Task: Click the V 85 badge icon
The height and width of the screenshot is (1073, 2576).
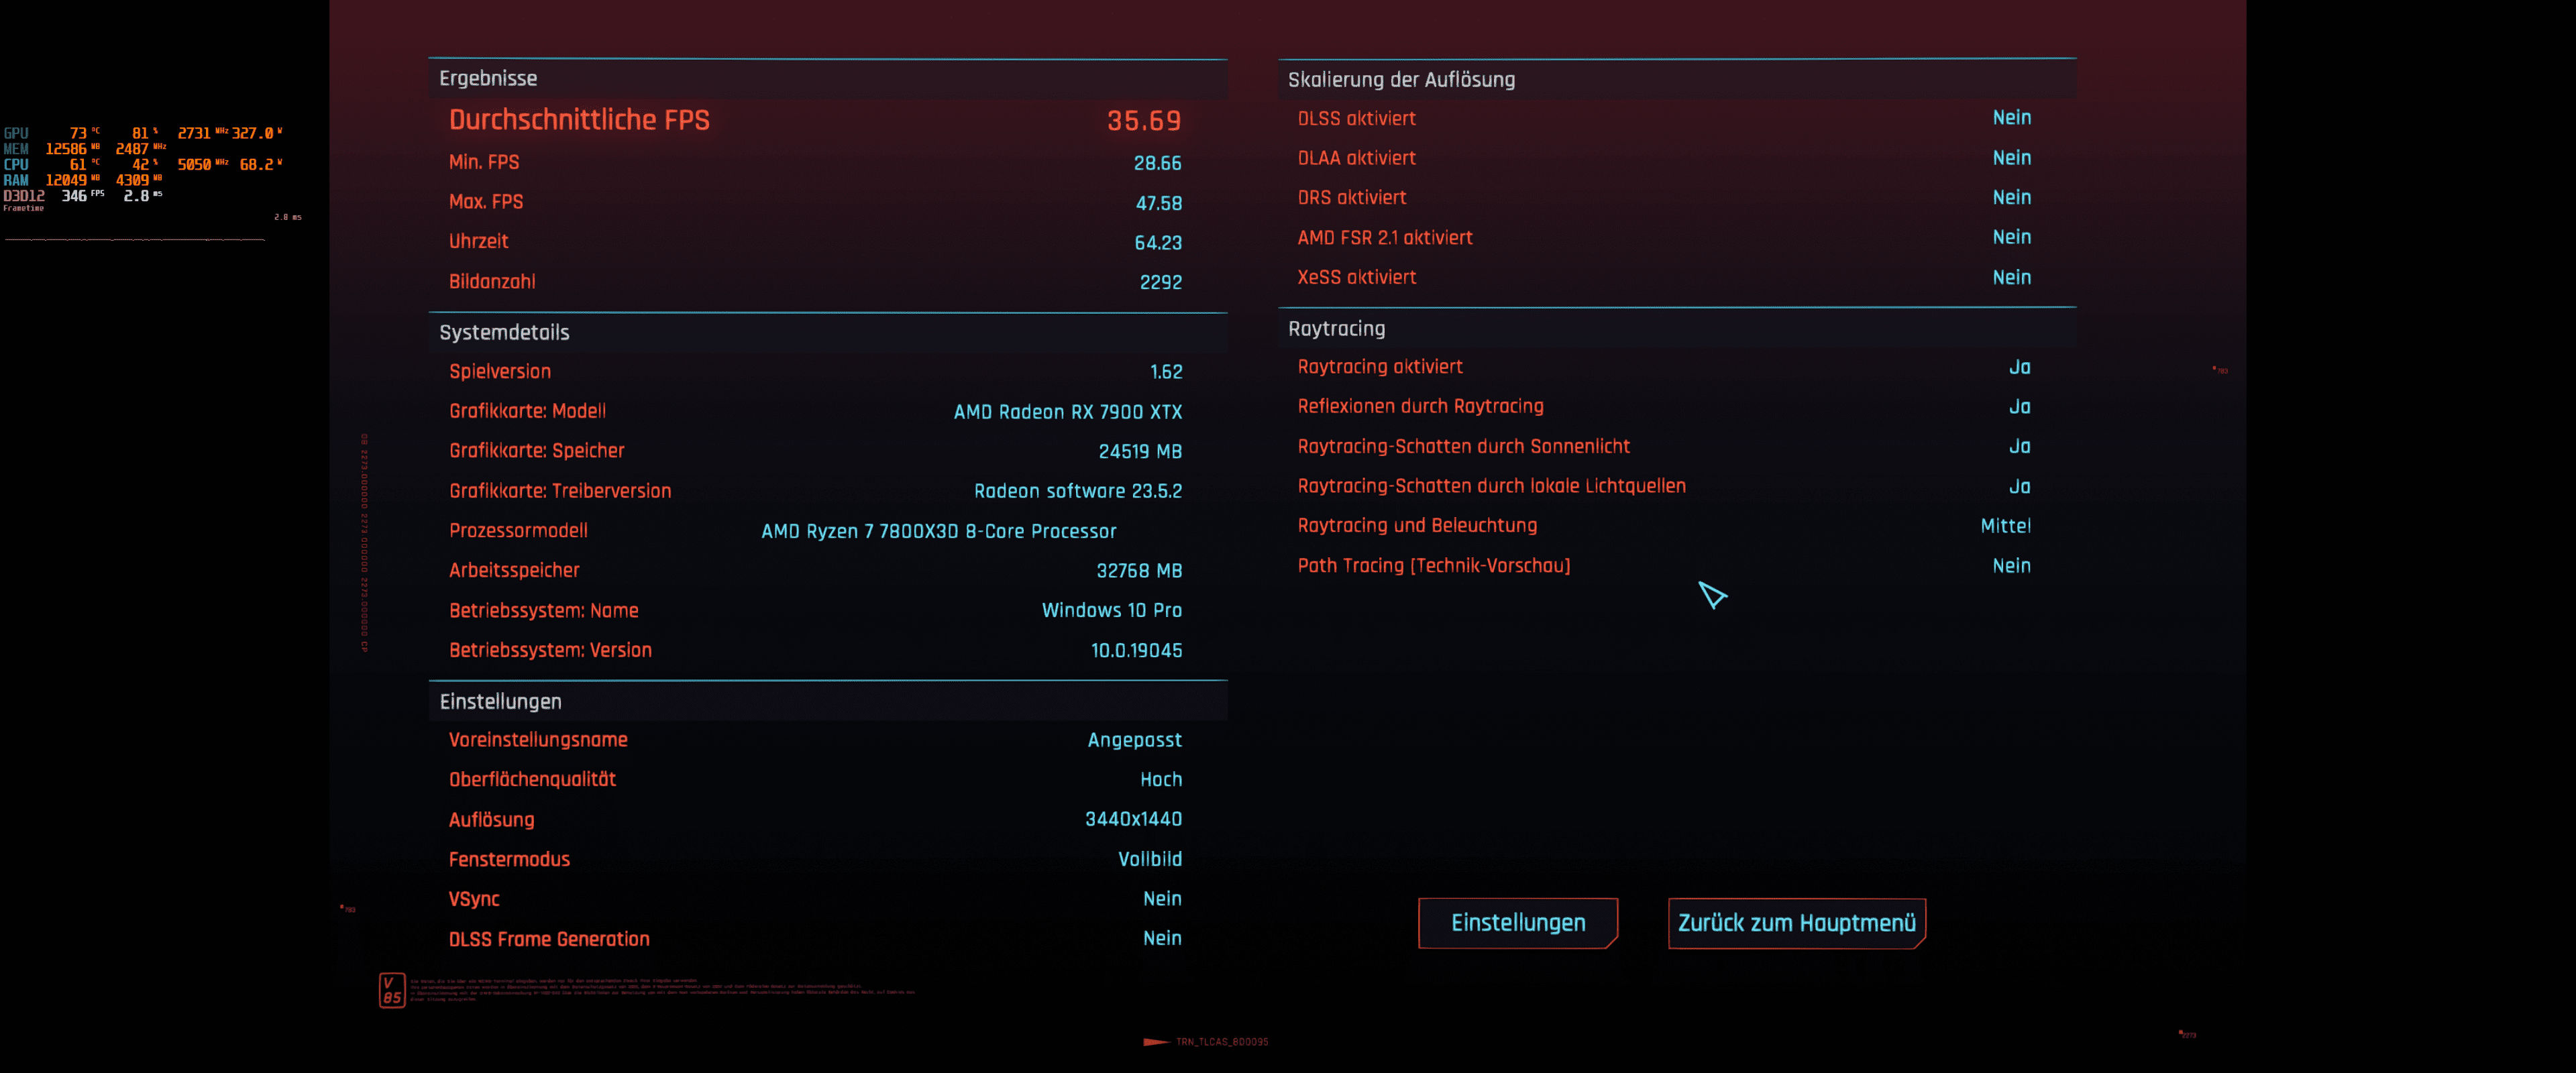Action: pos(391,989)
